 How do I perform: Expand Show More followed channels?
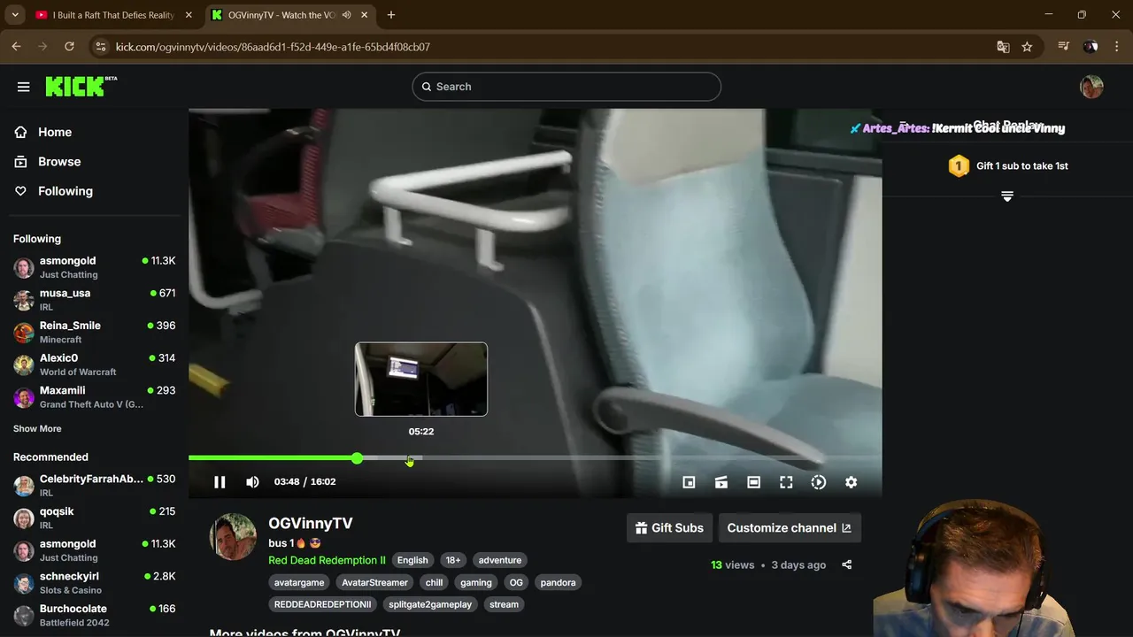pyautogui.click(x=37, y=429)
